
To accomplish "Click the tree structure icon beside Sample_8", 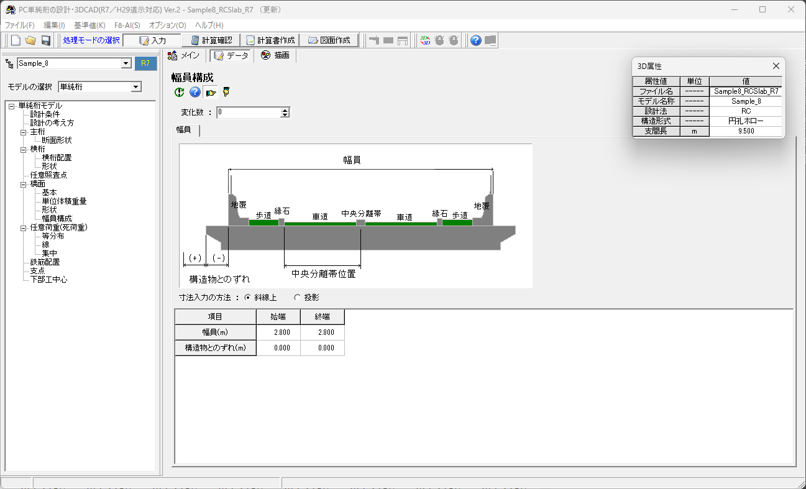I will tap(9, 63).
